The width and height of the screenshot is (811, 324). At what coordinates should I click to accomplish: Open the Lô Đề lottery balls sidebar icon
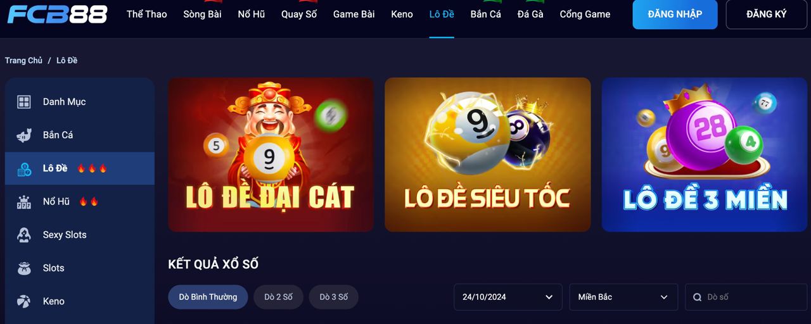click(x=23, y=168)
